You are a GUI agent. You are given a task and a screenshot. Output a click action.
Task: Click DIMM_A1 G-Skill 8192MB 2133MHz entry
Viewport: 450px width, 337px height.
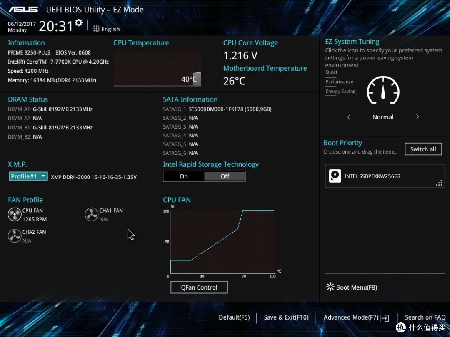point(50,109)
